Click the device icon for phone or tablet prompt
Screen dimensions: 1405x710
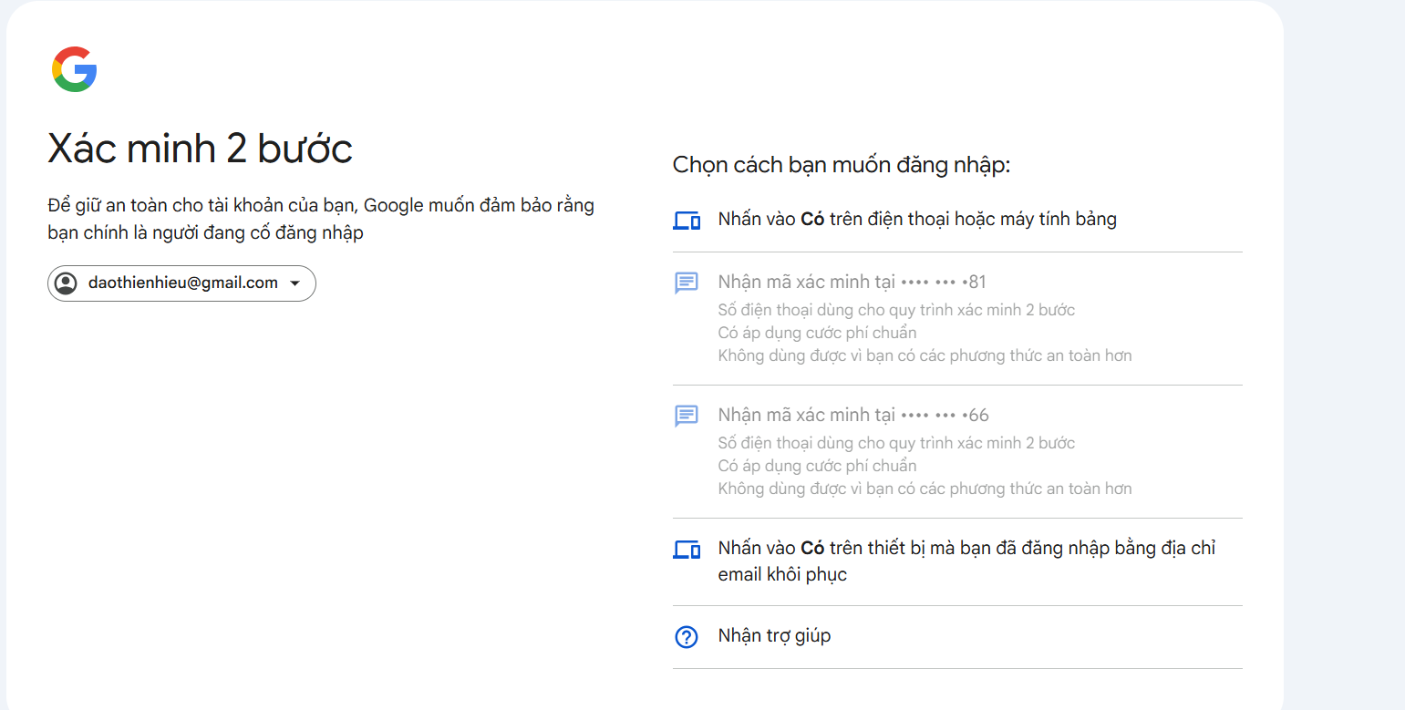click(x=686, y=220)
